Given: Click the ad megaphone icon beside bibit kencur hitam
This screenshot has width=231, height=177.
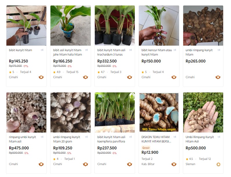Looking at the screenshot, I should (174, 50).
